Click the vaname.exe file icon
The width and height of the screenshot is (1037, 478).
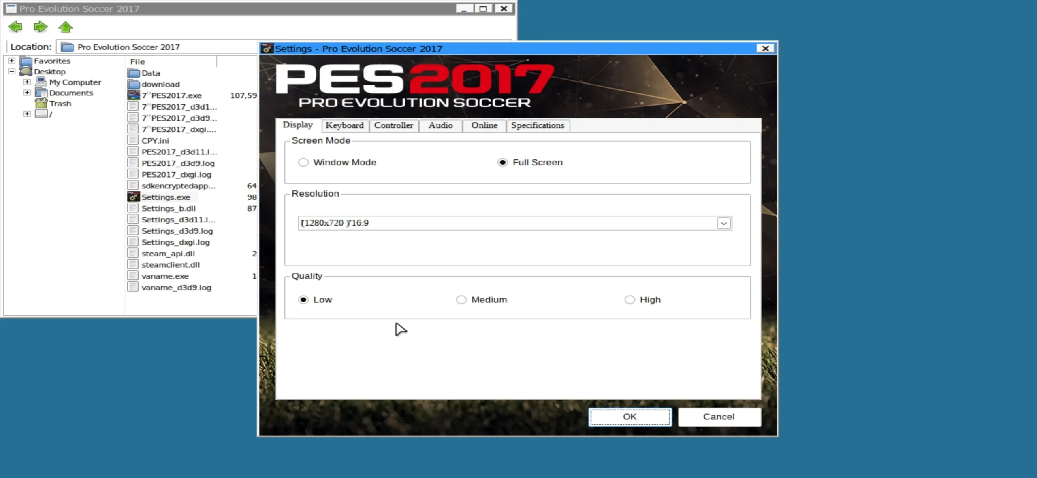132,276
